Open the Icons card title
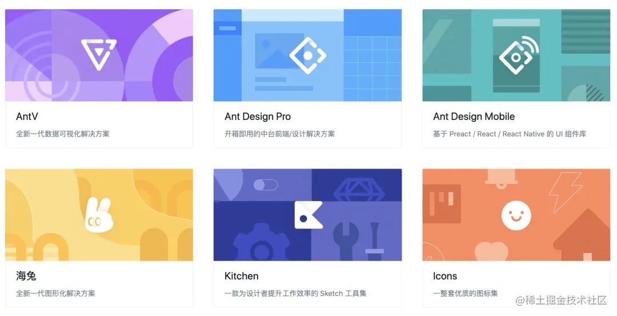Viewport: 617px width, 316px height. coord(445,276)
